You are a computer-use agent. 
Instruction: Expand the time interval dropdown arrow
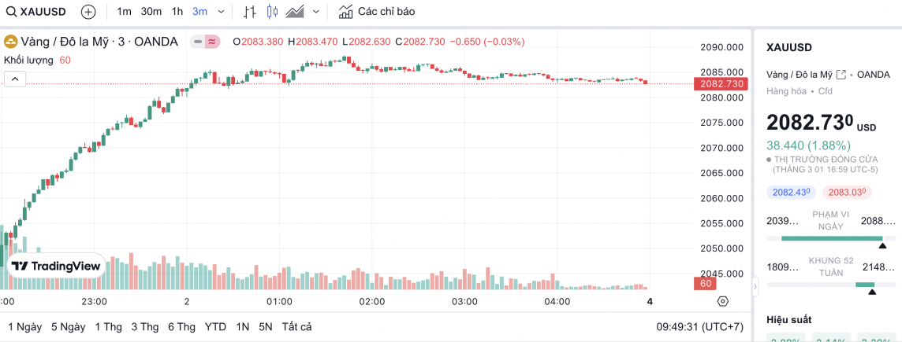coord(221,12)
